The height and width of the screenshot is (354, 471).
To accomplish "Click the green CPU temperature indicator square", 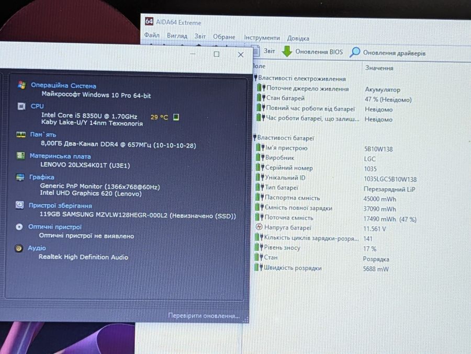I will coord(176,117).
